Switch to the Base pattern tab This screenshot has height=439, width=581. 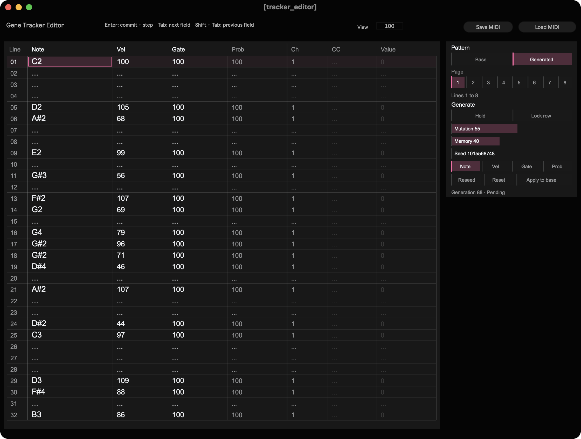coord(480,60)
